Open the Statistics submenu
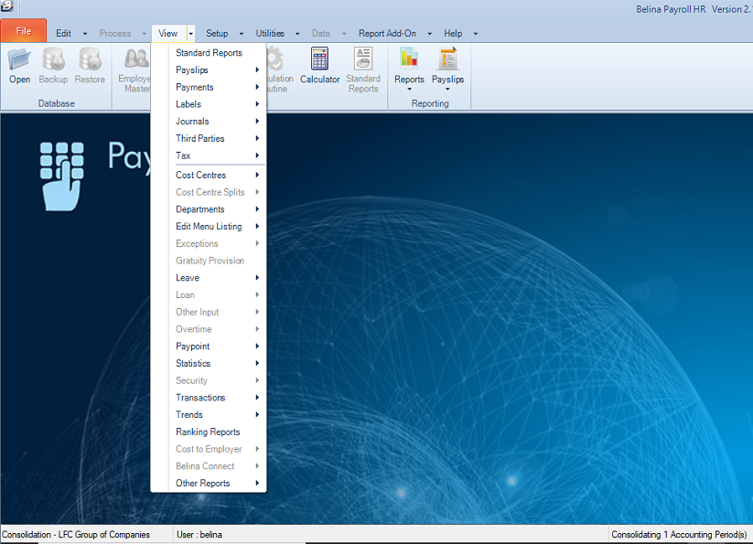The image size is (753, 544). 209,364
